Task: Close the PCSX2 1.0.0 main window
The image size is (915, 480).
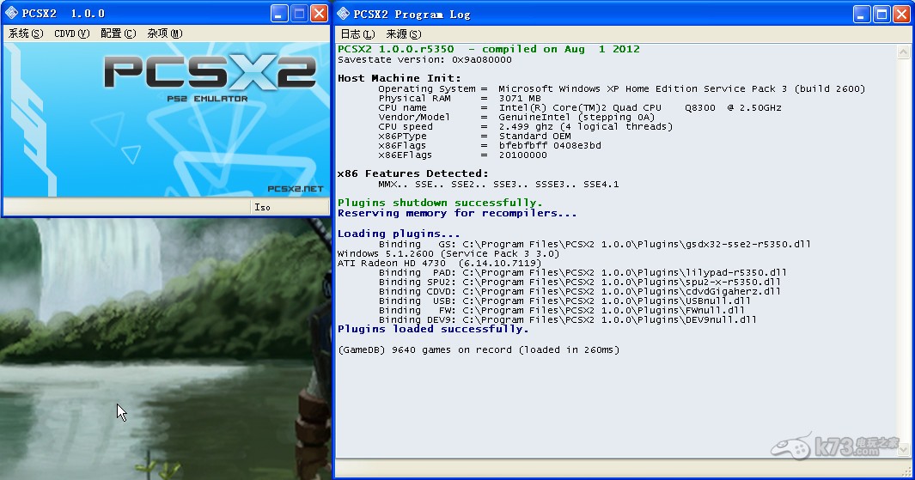Action: point(319,13)
